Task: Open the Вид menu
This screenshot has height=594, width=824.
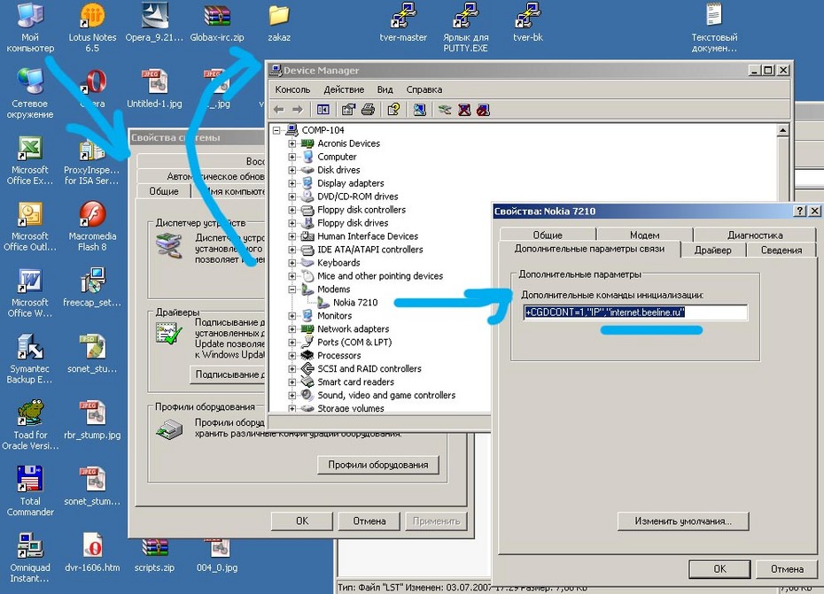Action: [x=385, y=89]
